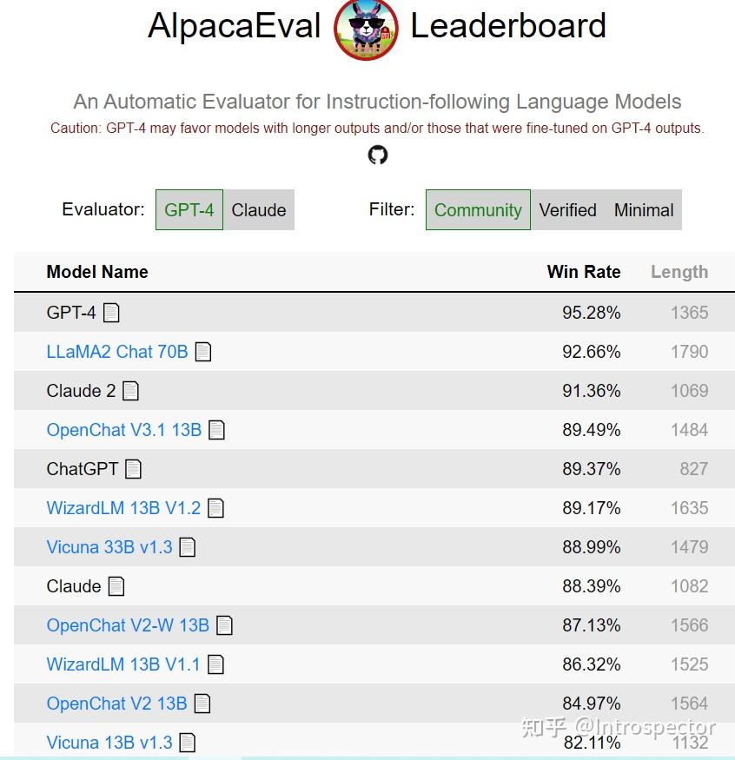Image resolution: width=735 pixels, height=760 pixels.
Task: Open the Vicuna 13B v1.3 link
Action: pyautogui.click(x=109, y=743)
